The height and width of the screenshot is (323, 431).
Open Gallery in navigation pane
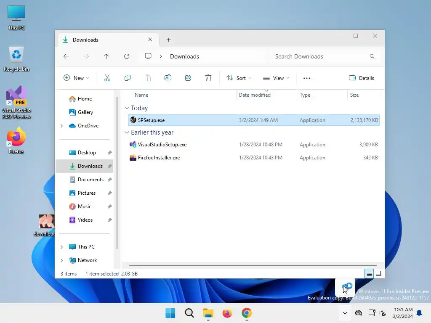tap(84, 112)
